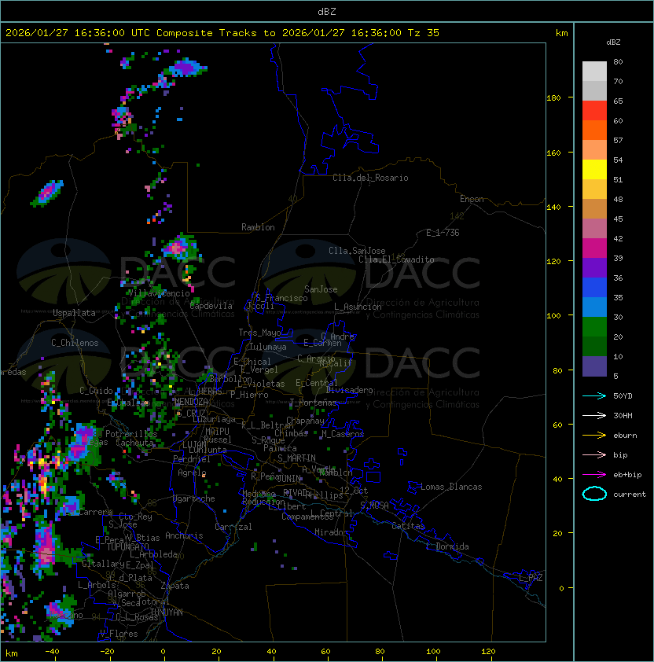The image size is (654, 662).
Task: Click the Divisadero place label
Action: (x=349, y=390)
